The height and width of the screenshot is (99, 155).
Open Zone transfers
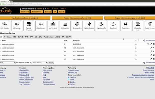[x=77, y=26]
